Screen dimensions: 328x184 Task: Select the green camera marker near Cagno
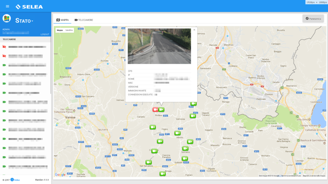[153, 127]
